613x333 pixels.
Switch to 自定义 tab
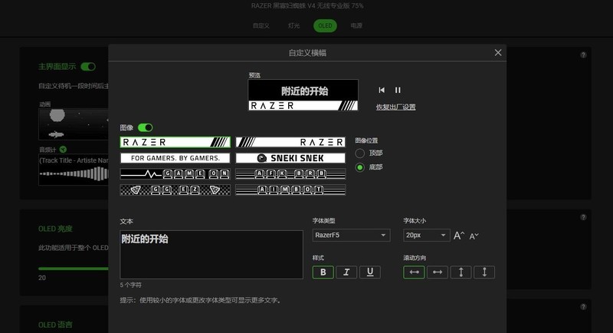coord(261,26)
